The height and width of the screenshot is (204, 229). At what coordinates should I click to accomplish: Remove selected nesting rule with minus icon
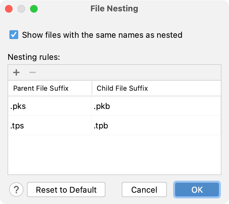(x=33, y=72)
